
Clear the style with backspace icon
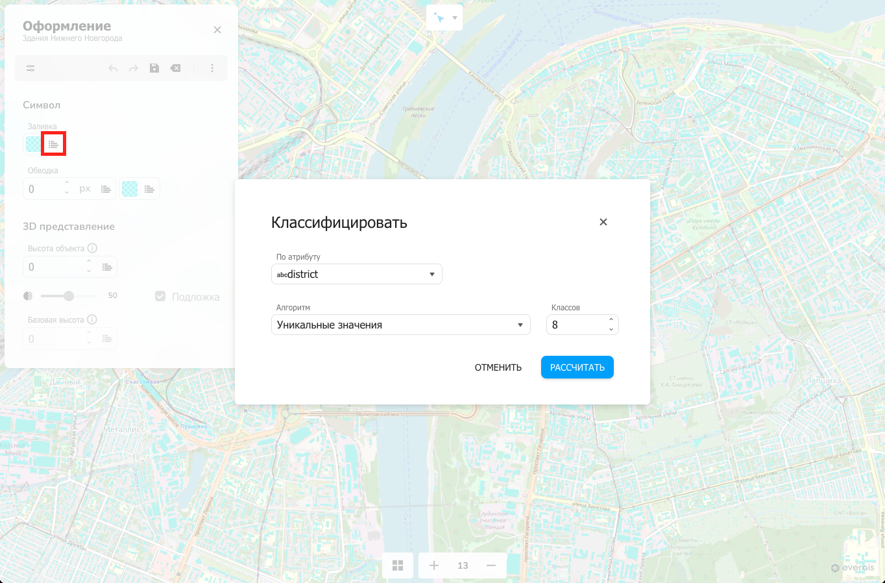point(175,68)
